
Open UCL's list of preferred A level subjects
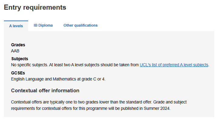tap(174, 65)
